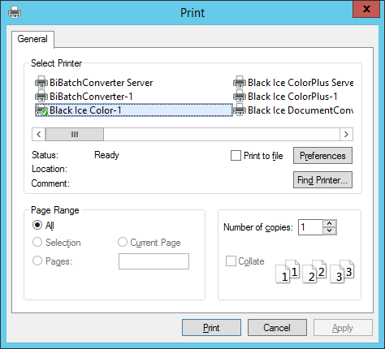385x349 pixels.
Task: Choose the Current Page radio button
Action: 123,242
